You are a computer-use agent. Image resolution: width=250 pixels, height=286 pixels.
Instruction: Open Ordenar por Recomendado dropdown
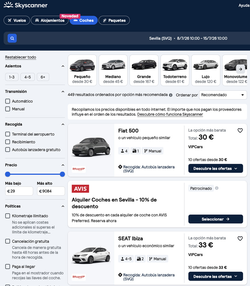coord(223,95)
